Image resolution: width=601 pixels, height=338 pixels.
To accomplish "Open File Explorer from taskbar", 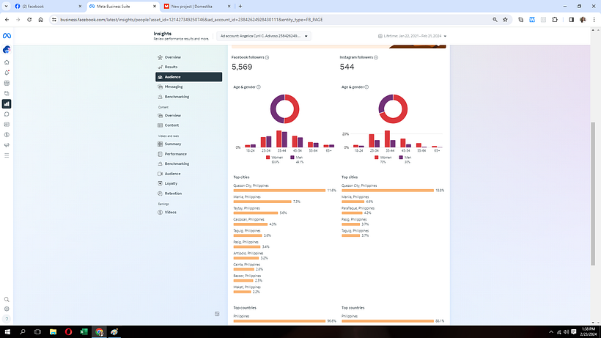I will (53, 332).
